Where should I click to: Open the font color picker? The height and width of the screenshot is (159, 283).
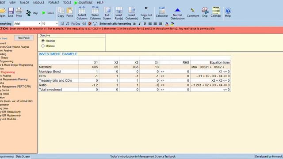pyautogui.click(x=167, y=24)
